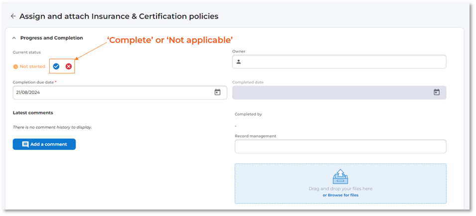Viewport: 476px width, 216px height.
Task: Click the orange Not started status icon
Action: tap(15, 67)
